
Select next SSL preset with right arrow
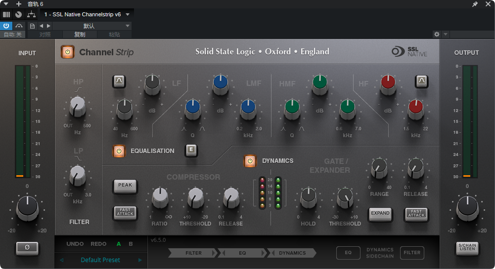point(140,260)
